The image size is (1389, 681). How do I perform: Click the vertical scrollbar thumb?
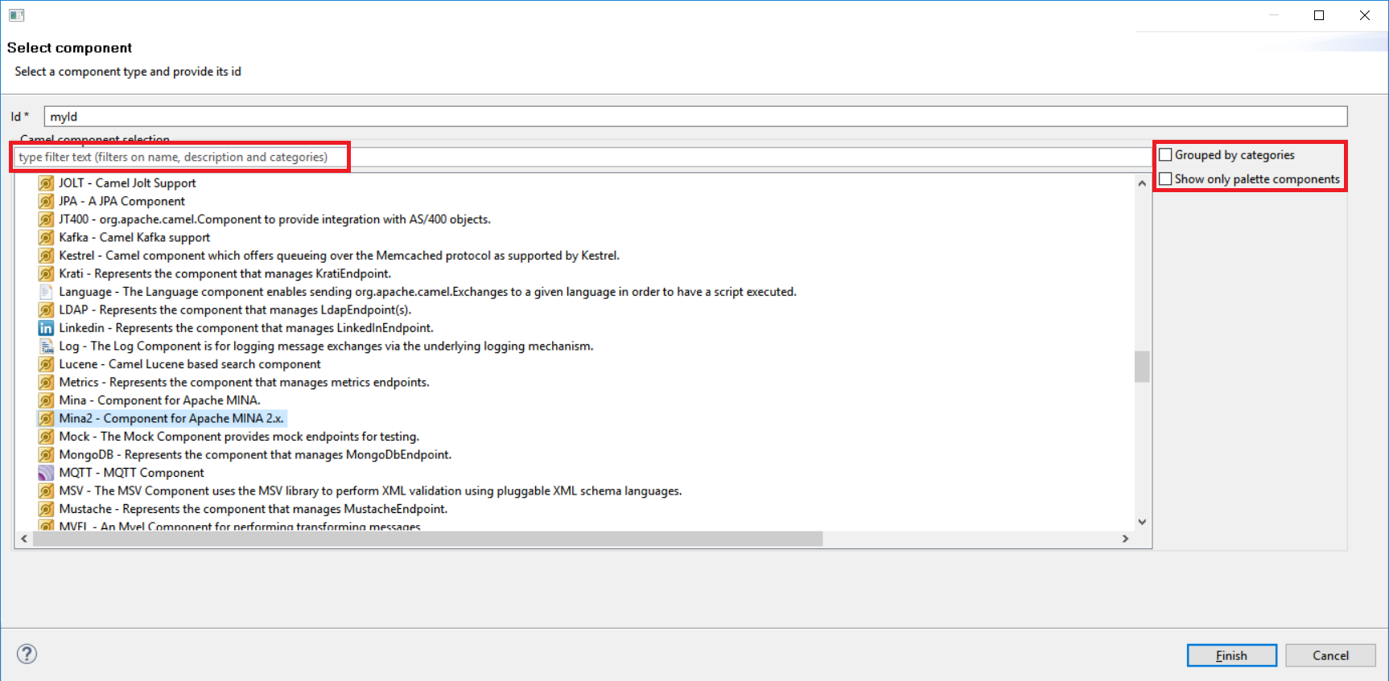[1141, 367]
